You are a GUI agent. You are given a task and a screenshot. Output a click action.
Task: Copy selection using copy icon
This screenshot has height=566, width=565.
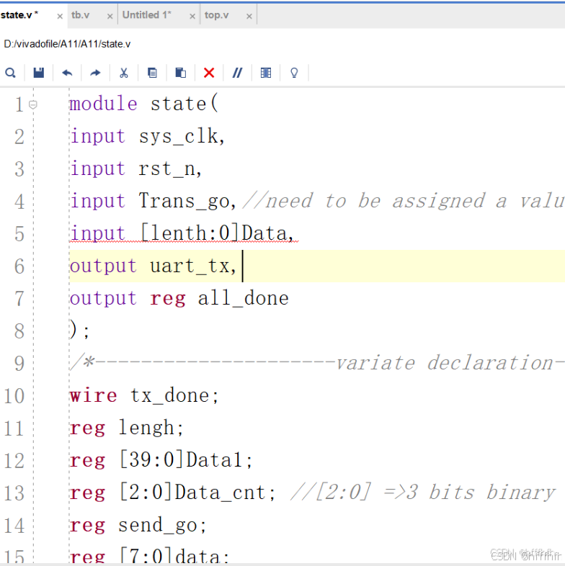[x=153, y=73]
